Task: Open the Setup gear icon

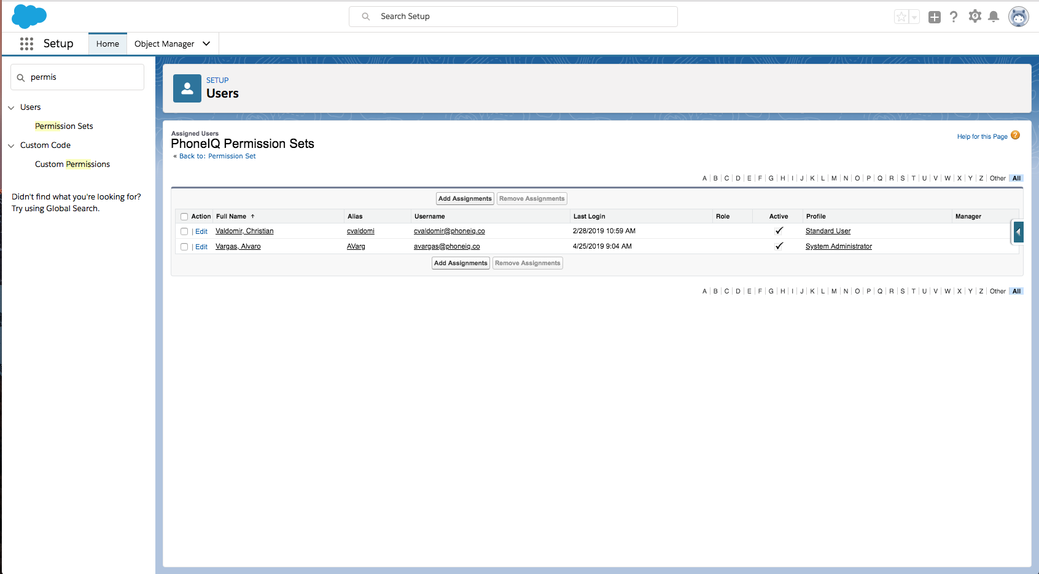Action: (x=975, y=17)
